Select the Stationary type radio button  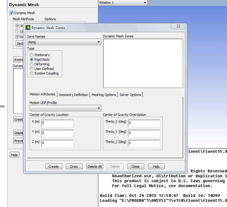point(32,55)
